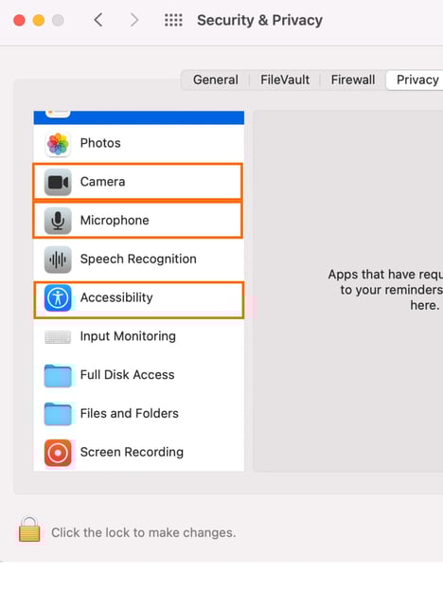Click the Full Disk Access folder icon
Image resolution: width=443 pixels, height=591 pixels.
click(x=58, y=375)
